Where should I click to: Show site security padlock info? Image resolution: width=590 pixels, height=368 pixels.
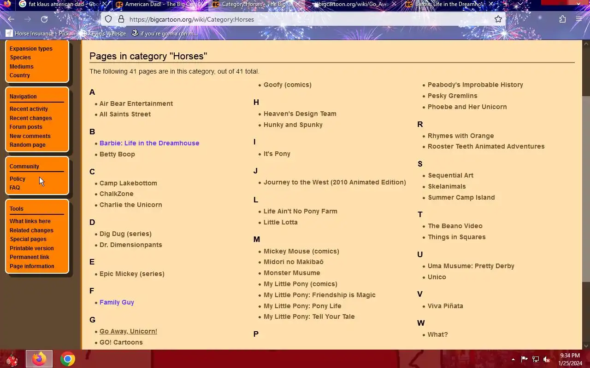point(121,19)
